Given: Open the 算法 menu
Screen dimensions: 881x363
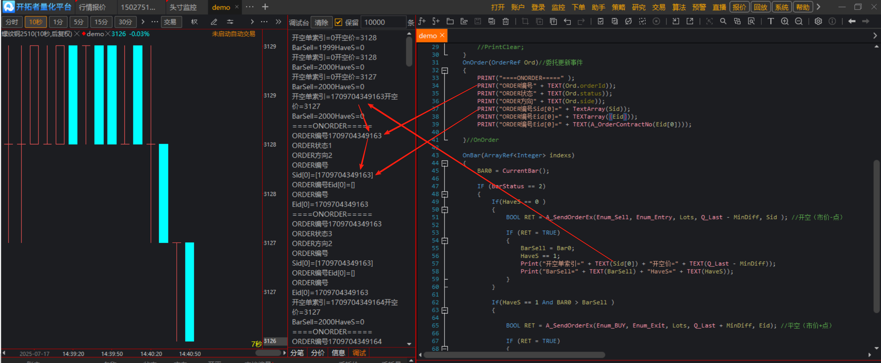Looking at the screenshot, I should point(679,7).
